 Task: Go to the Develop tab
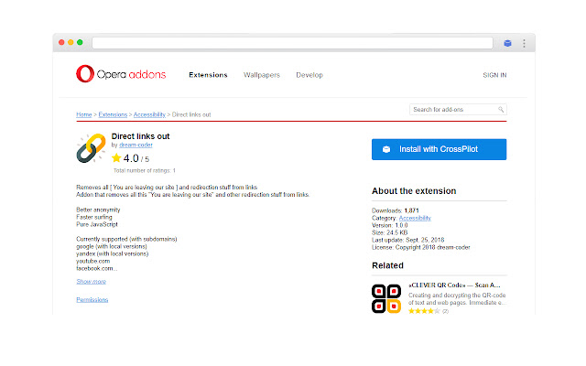pyautogui.click(x=309, y=75)
